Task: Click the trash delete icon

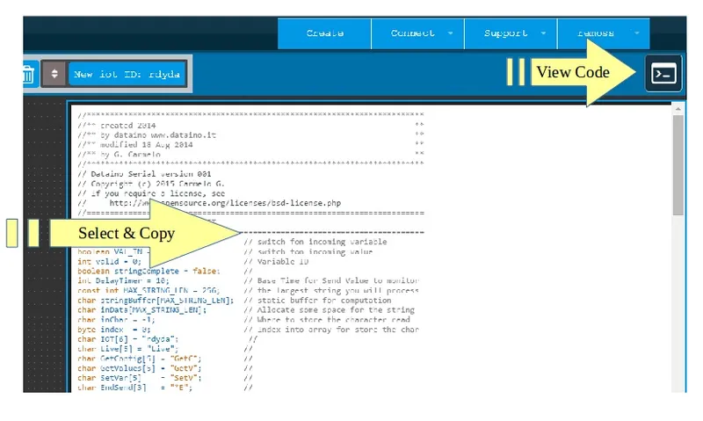Action: [x=27, y=75]
